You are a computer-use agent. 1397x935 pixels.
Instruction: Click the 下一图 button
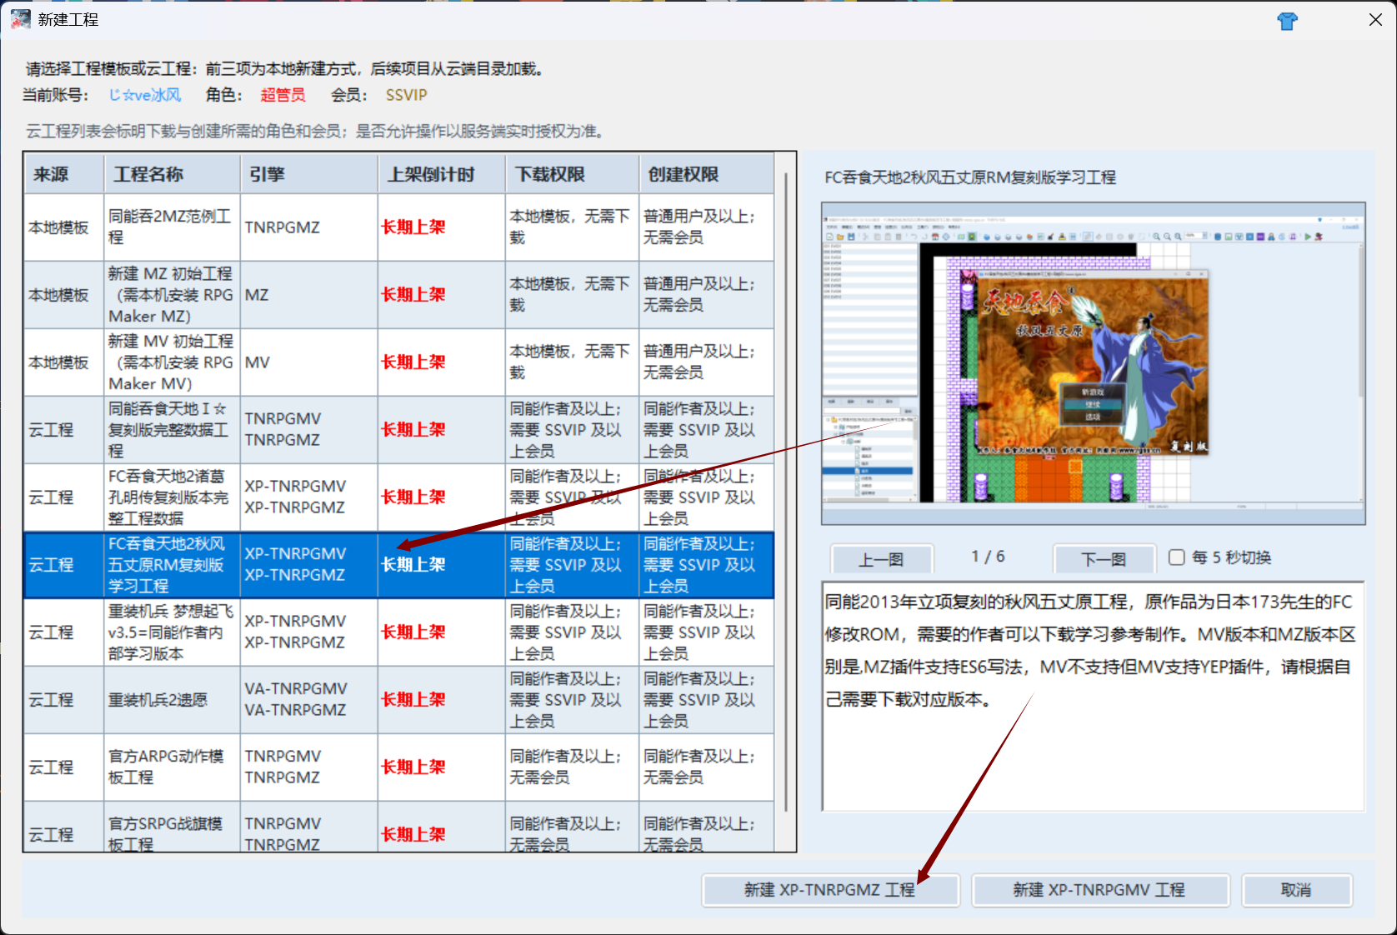[x=1104, y=559]
